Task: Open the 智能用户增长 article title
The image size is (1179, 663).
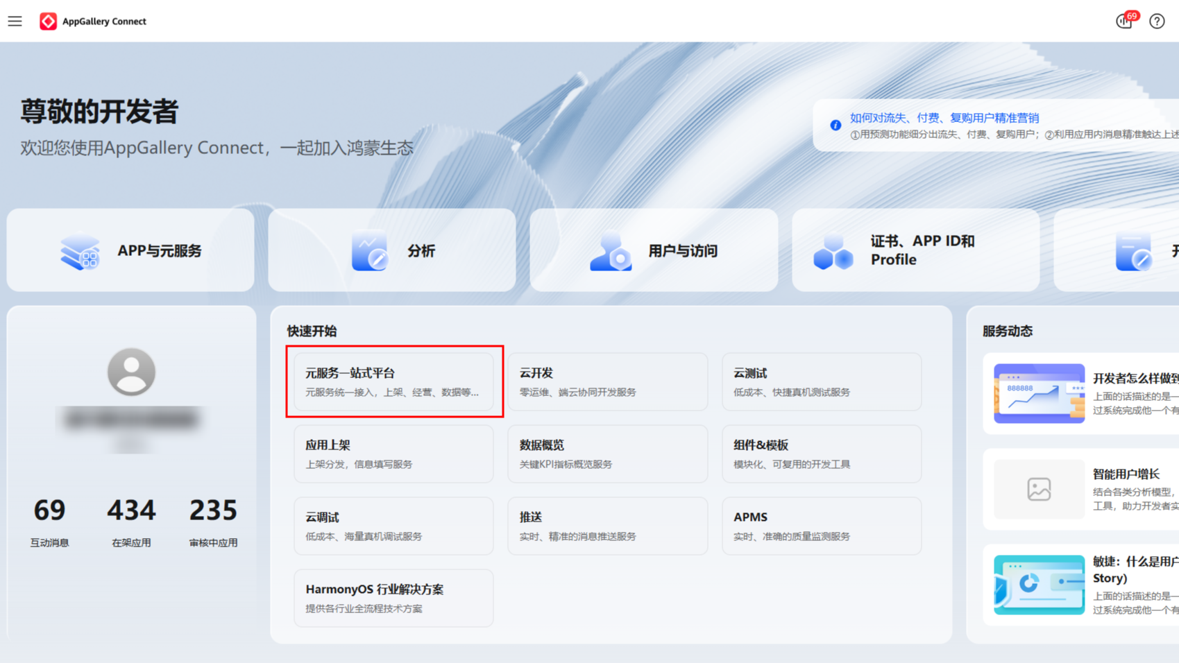Action: click(x=1126, y=474)
